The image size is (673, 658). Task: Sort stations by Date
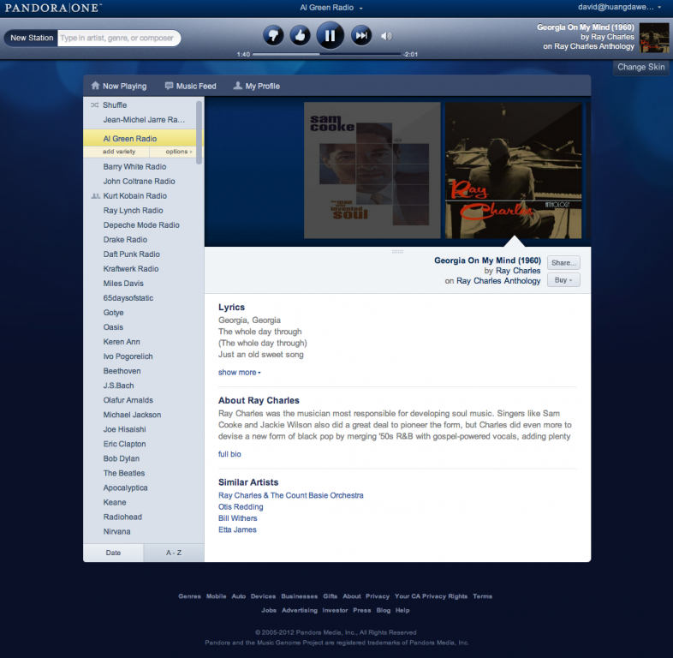[x=113, y=553]
